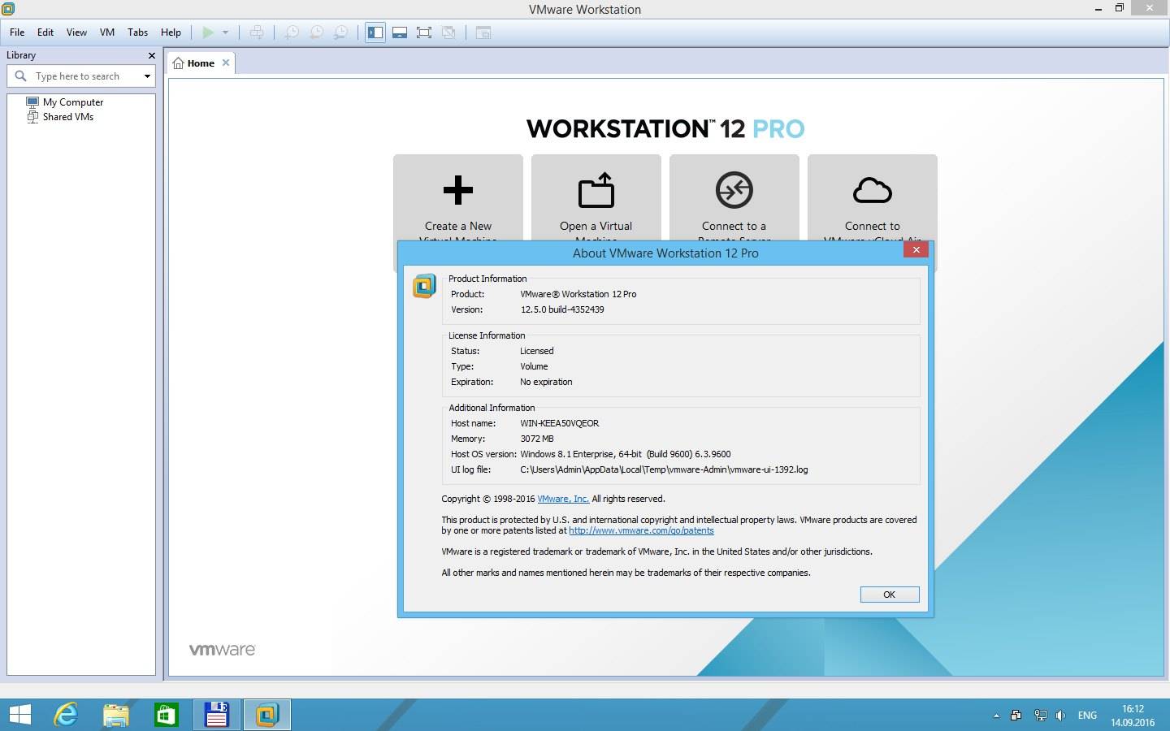Click the Unity mode toolbar icon
Viewport: 1170px width, 731px height.
click(x=448, y=32)
